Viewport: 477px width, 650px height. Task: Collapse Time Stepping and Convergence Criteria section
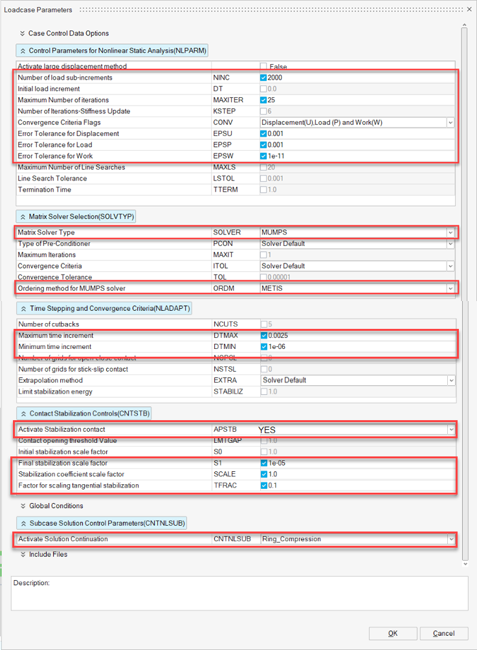tap(23, 308)
